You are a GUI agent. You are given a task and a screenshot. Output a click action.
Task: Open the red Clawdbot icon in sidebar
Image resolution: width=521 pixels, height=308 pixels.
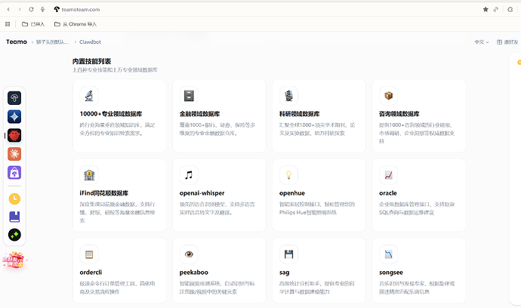14,135
